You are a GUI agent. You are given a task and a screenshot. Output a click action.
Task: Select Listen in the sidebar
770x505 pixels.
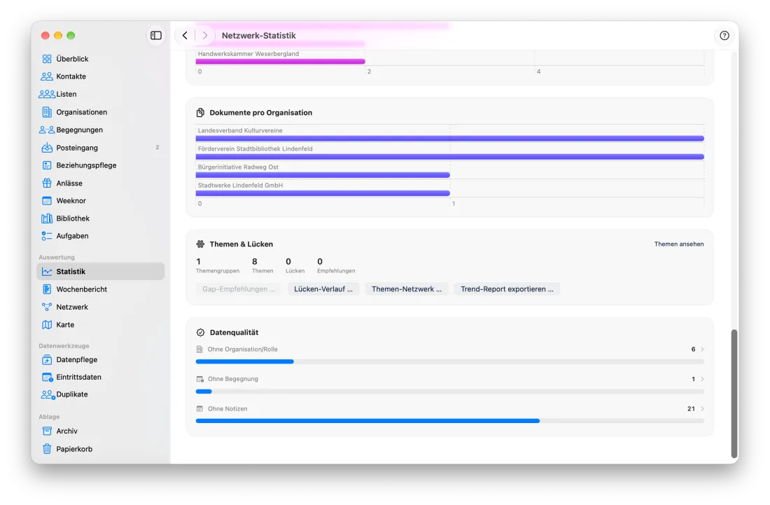tap(101, 95)
